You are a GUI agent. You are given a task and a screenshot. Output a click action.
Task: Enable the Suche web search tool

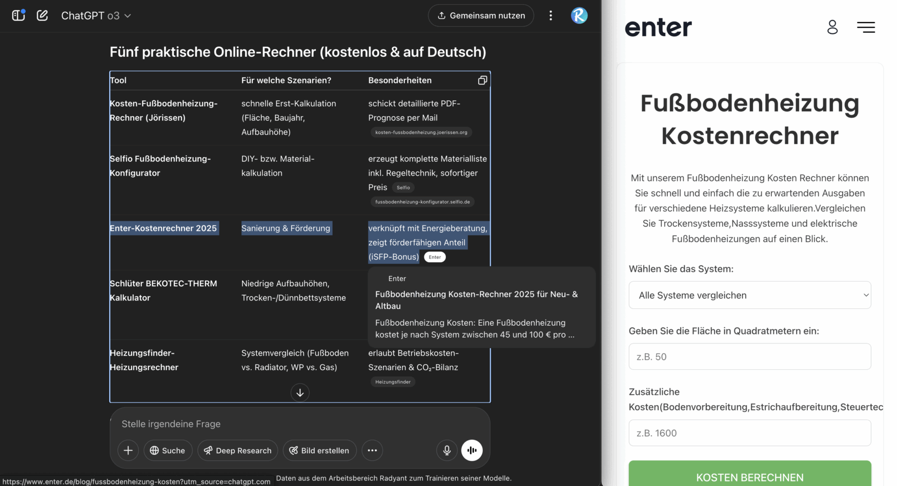pyautogui.click(x=168, y=450)
